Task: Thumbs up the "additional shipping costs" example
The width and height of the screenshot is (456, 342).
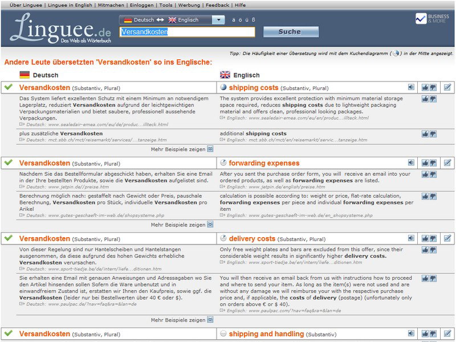Action: tap(425, 134)
